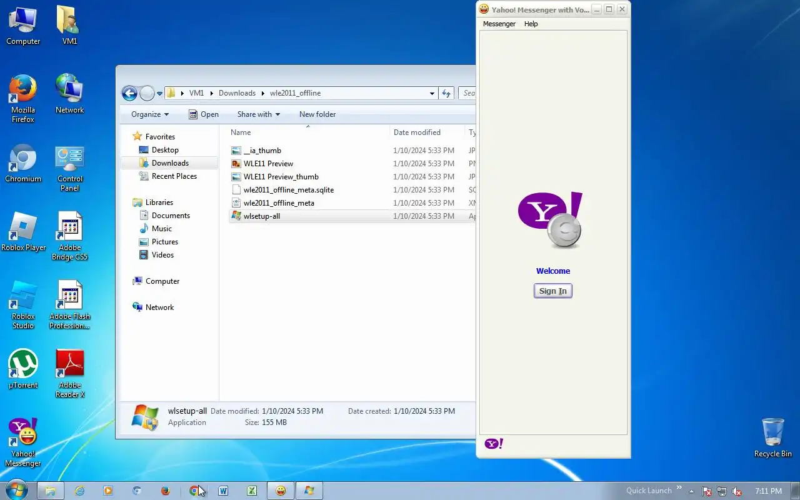Open Windows Media Player from taskbar
Image resolution: width=800 pixels, height=500 pixels.
(x=108, y=491)
